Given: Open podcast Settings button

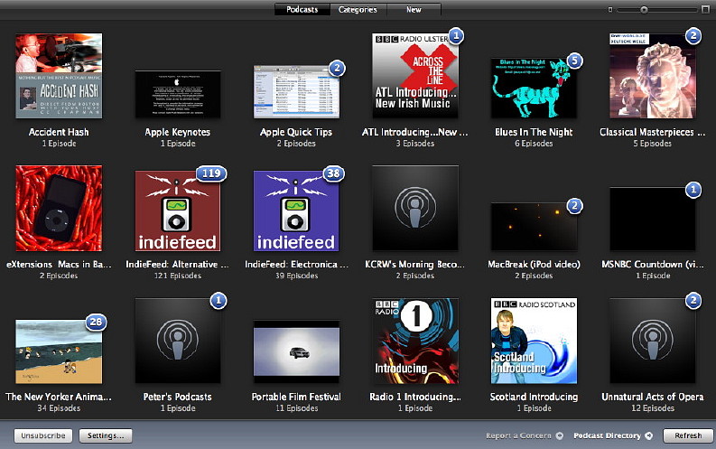Looking at the screenshot, I should 106,435.
